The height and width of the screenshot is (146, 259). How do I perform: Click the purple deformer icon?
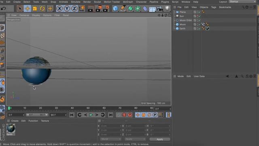click(145, 9)
